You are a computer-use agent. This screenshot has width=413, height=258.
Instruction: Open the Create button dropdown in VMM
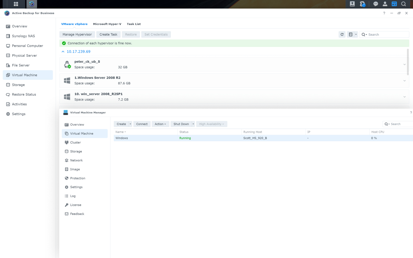coord(130,124)
